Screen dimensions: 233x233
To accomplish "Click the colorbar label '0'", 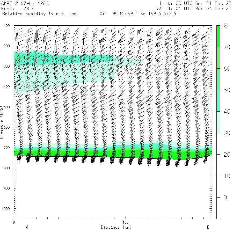I will [225, 197].
